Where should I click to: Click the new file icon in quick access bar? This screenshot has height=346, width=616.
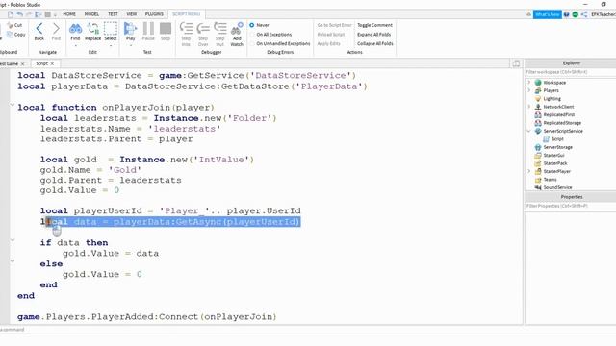(x=11, y=14)
